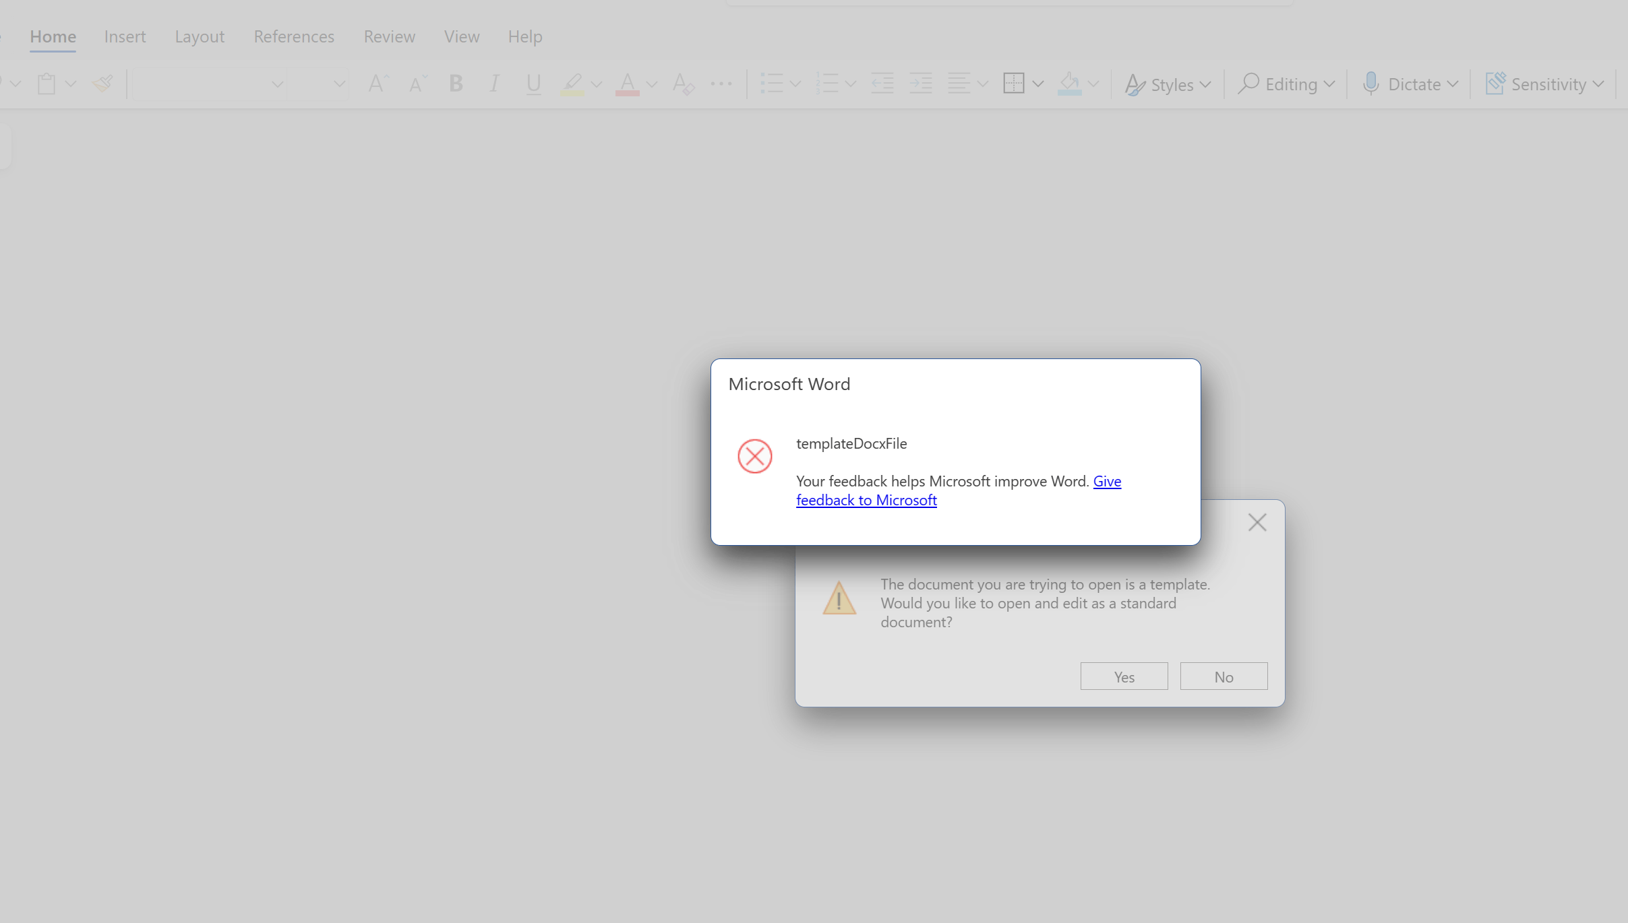The image size is (1628, 923).
Task: Apply yellow text highlight color
Action: (572, 84)
